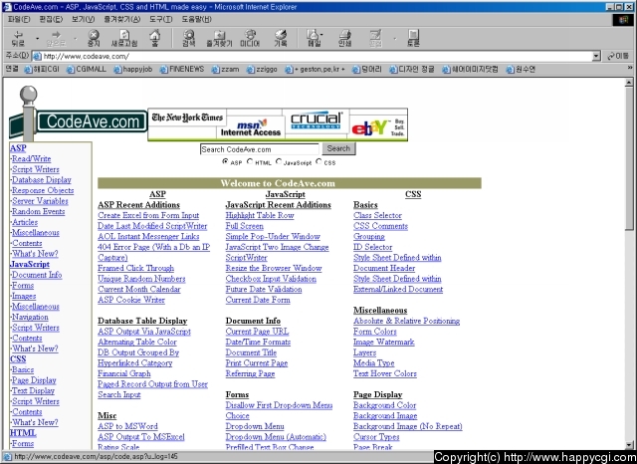Open the Forward button history dropdown arrow
637x464 pixels.
pos(75,39)
